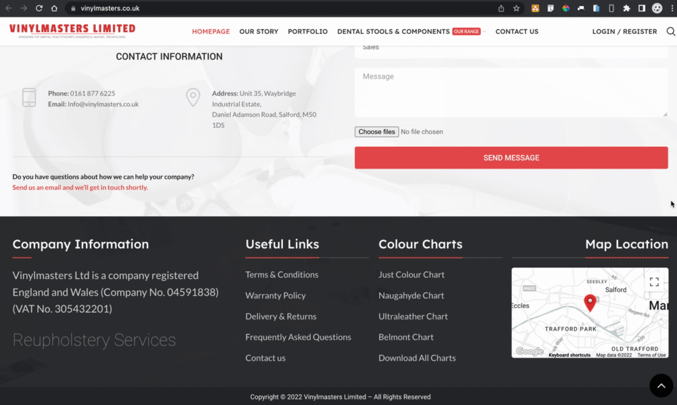
Task: Click Download All Charts link
Action: pos(417,358)
